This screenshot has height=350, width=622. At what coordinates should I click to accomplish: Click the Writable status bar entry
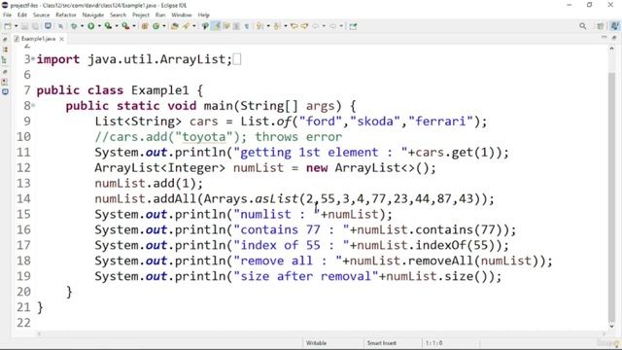pyautogui.click(x=316, y=343)
